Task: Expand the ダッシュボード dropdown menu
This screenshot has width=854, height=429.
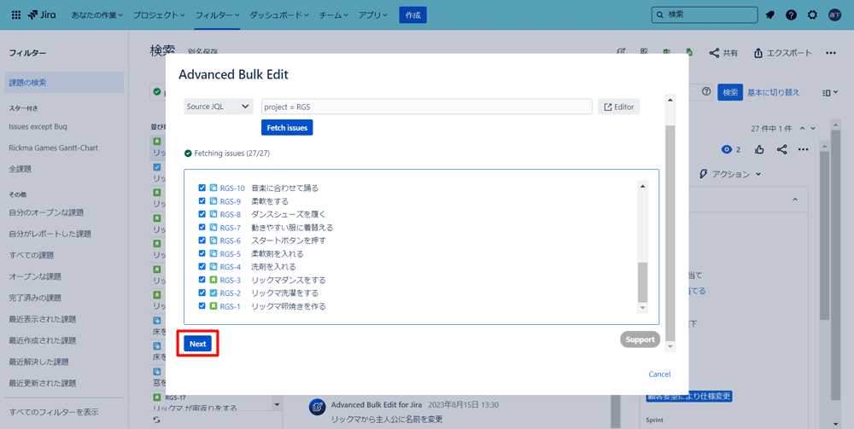Action: 280,15
